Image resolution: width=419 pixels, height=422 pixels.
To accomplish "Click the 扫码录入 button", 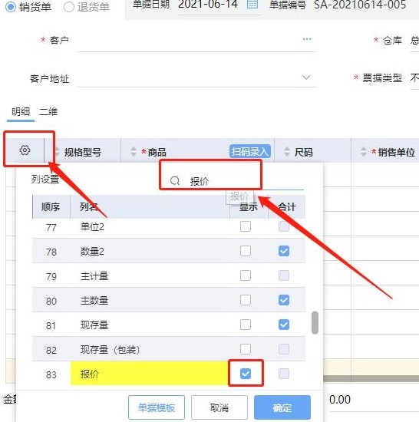I will tap(249, 151).
